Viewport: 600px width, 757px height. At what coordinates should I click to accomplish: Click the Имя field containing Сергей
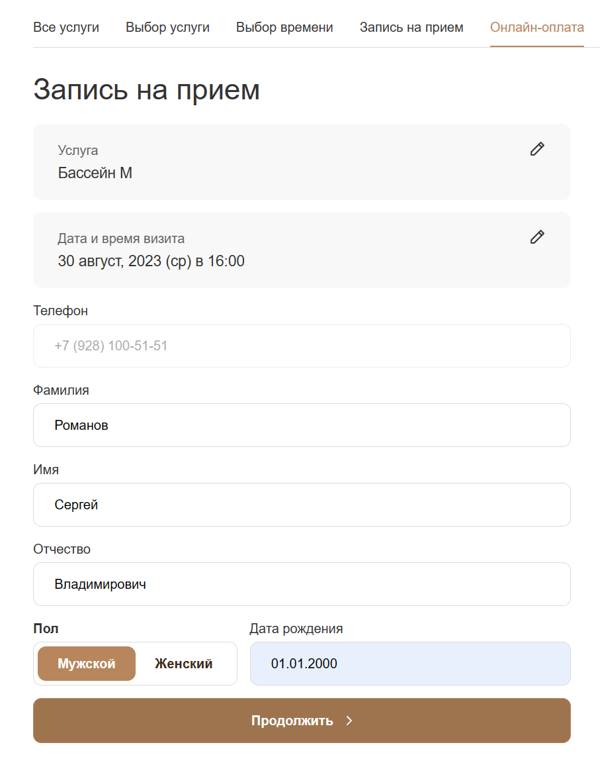point(302,505)
